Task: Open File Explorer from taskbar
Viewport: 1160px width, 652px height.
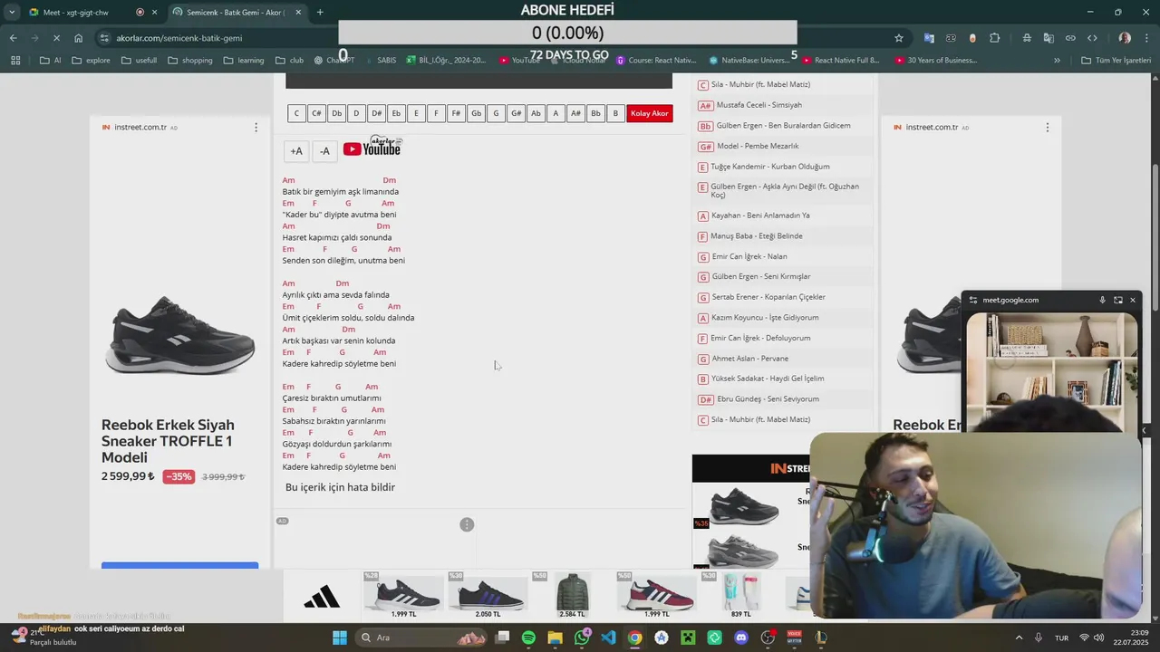Action: (x=555, y=638)
